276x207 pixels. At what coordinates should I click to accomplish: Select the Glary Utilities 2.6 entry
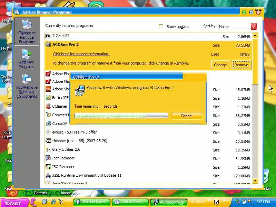(x=149, y=150)
